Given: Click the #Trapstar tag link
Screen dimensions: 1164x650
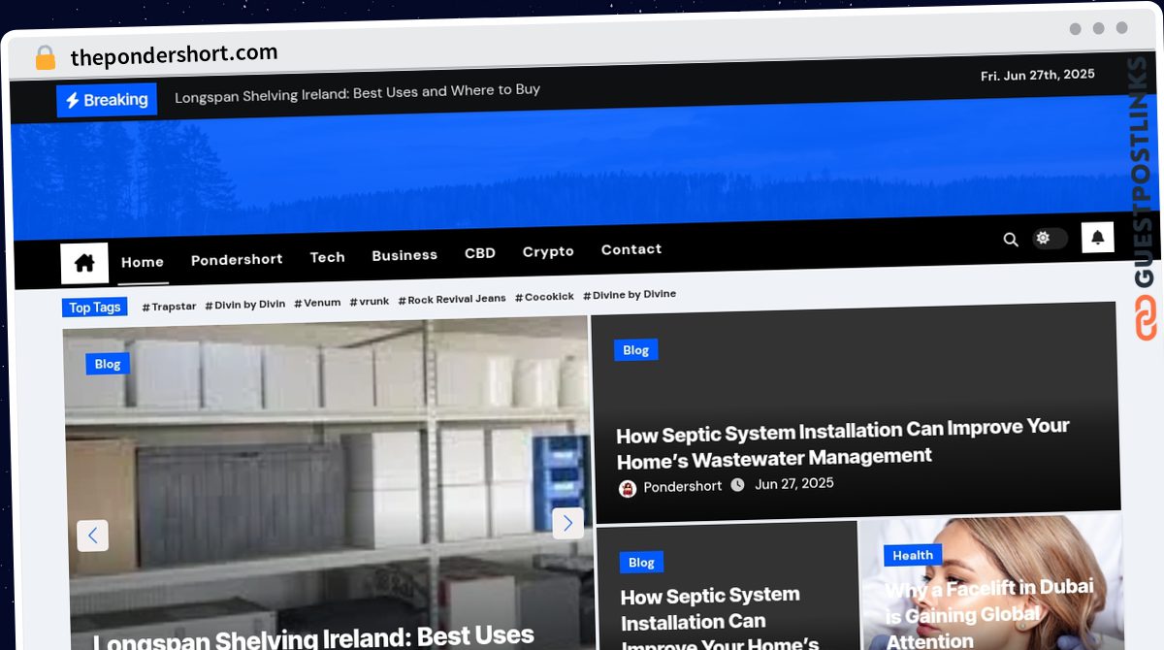Looking at the screenshot, I should coord(169,307).
